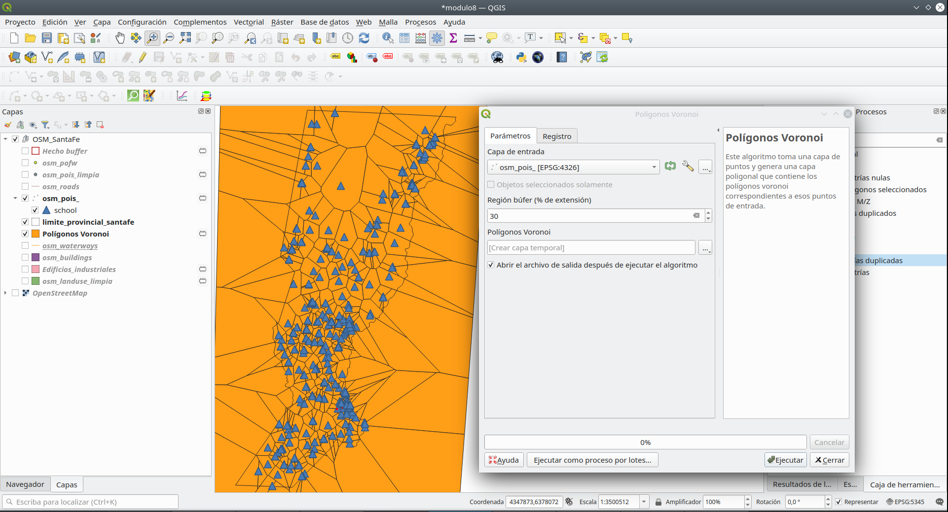Click the Help question mark toolbar icon

[x=562, y=57]
